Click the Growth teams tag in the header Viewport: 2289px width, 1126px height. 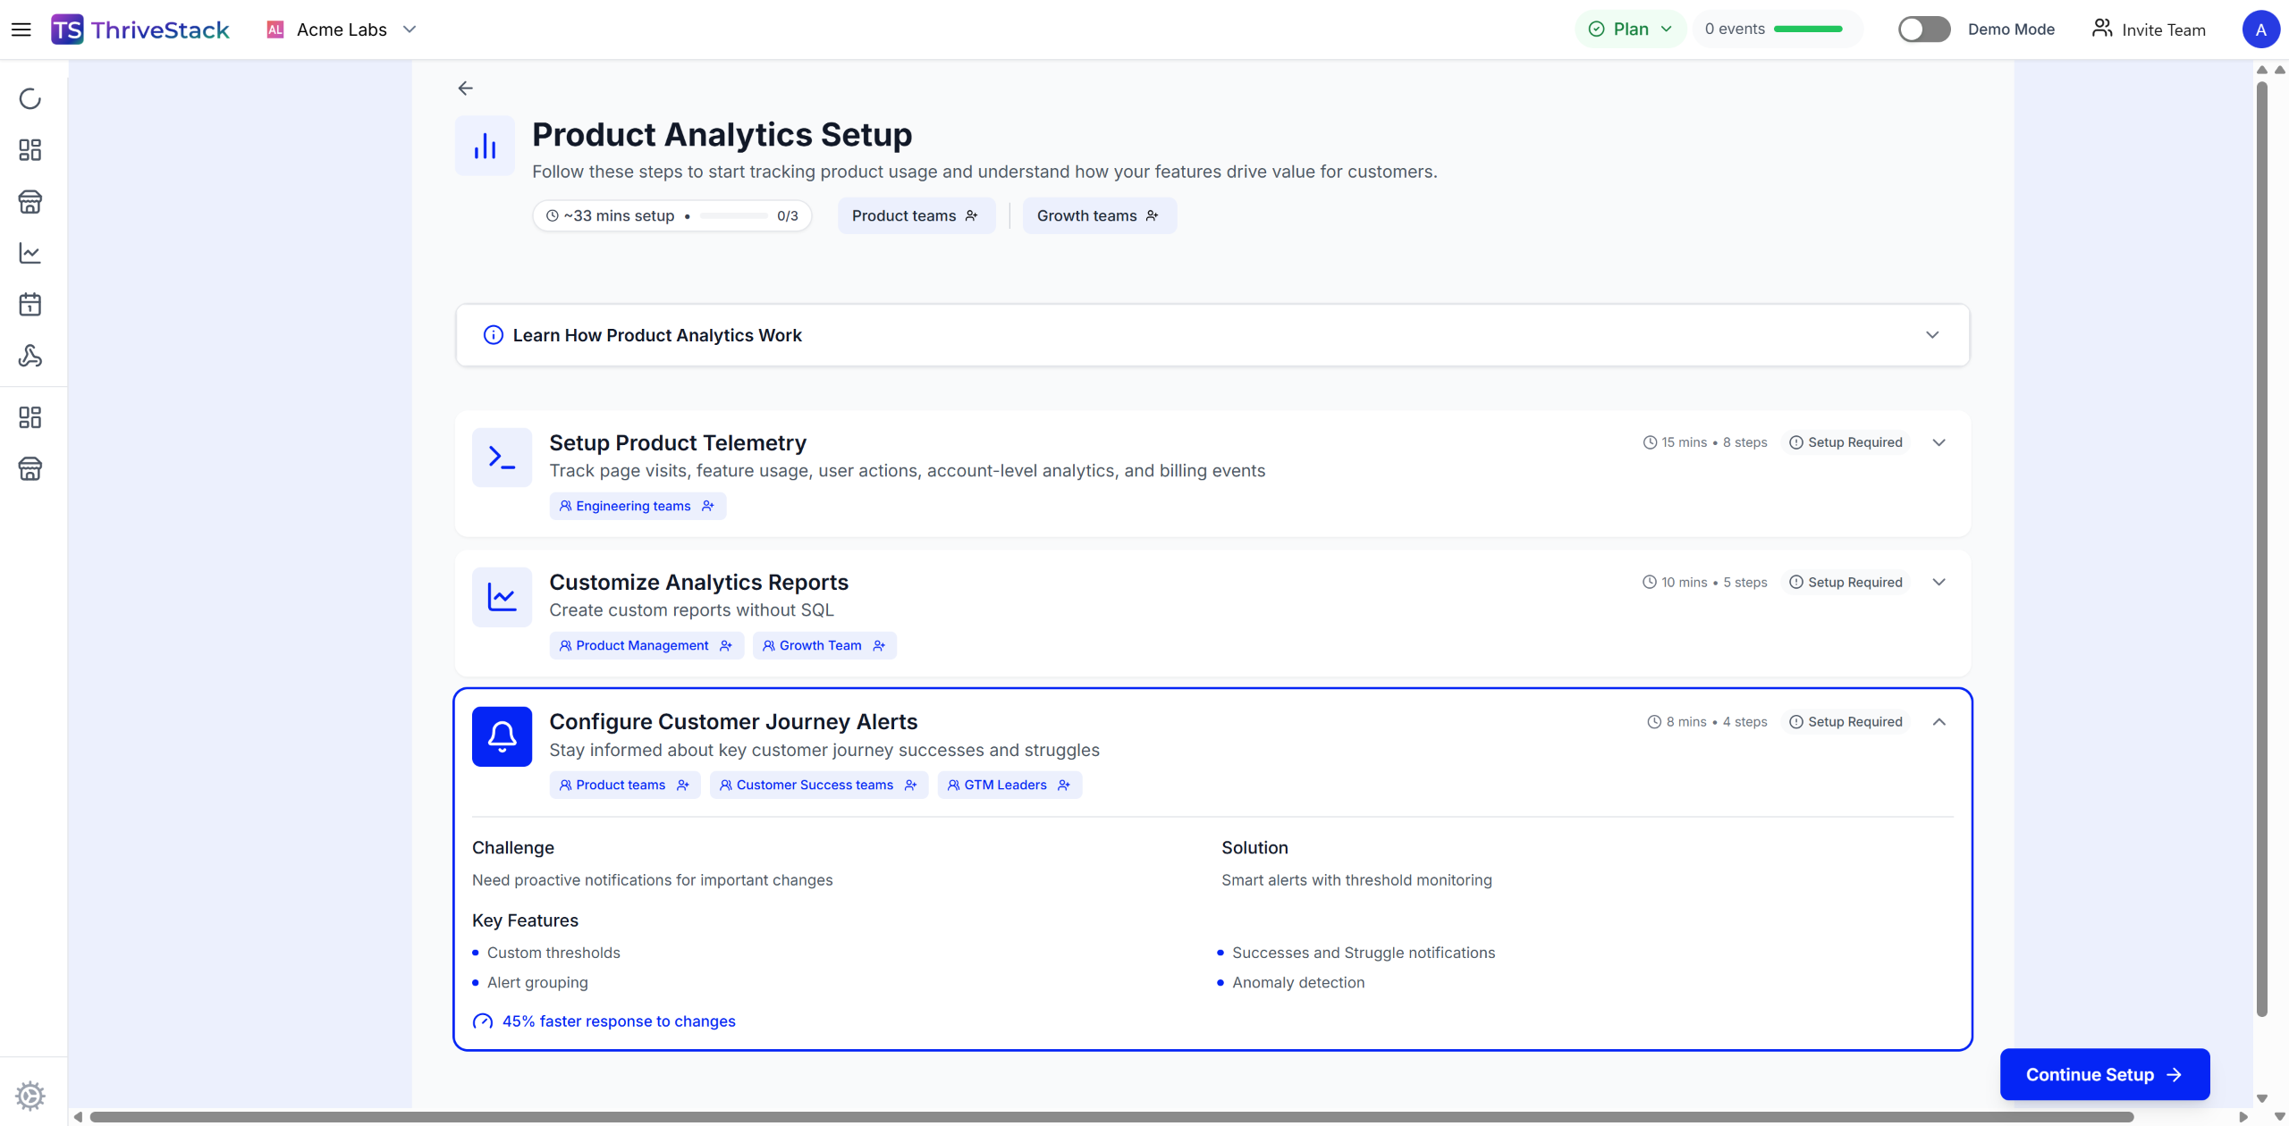point(1098,216)
